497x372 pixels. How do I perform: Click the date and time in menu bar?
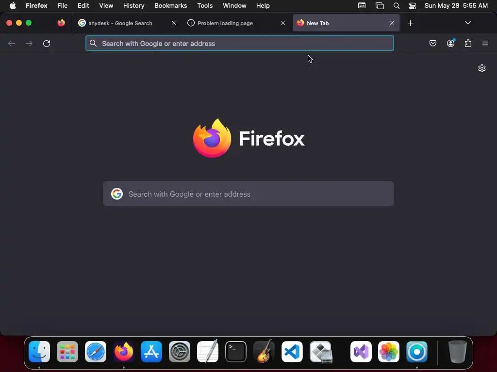[x=456, y=6]
